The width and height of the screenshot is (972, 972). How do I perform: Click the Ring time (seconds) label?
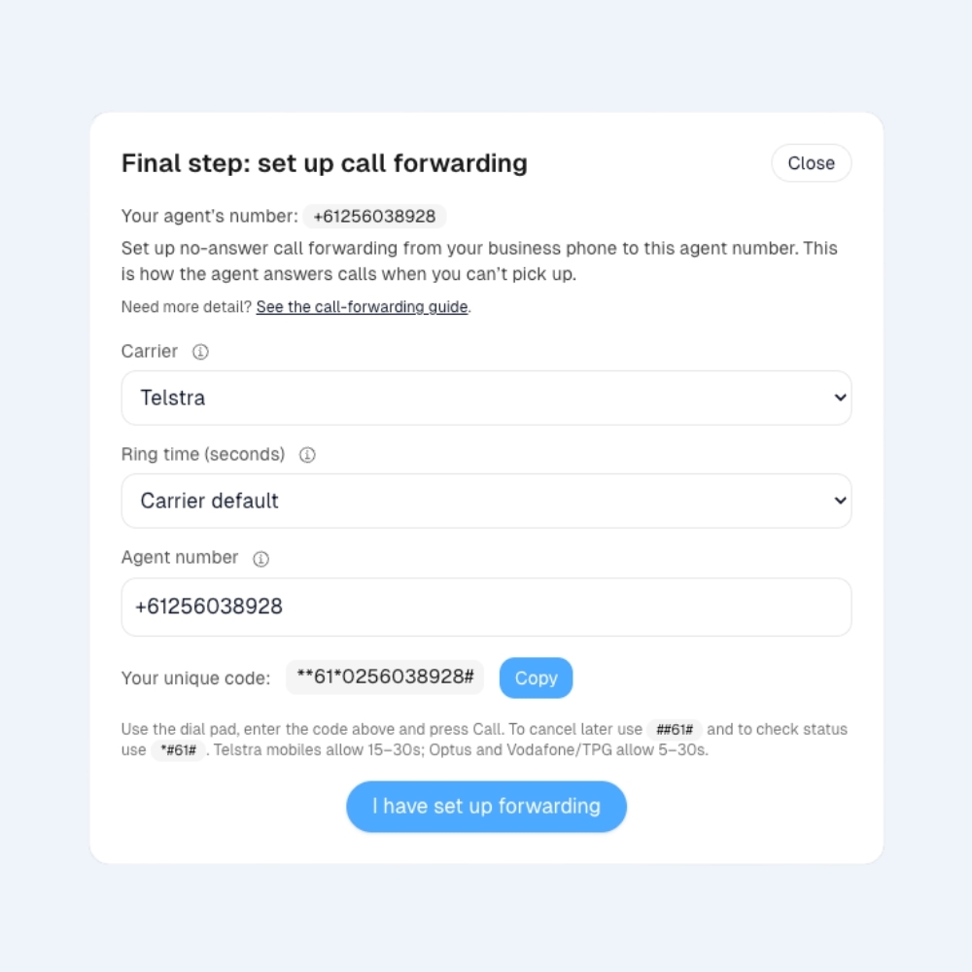pos(203,454)
